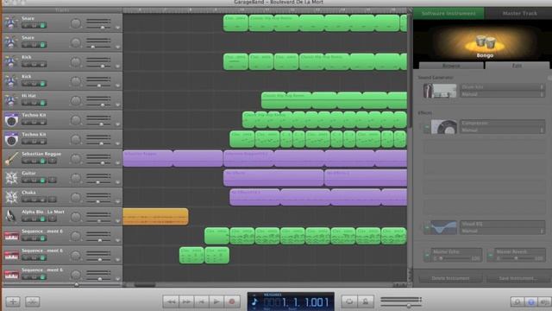Click the Chuka track instrument icon
Image resolution: width=552 pixels, height=311 pixels.
[11, 197]
